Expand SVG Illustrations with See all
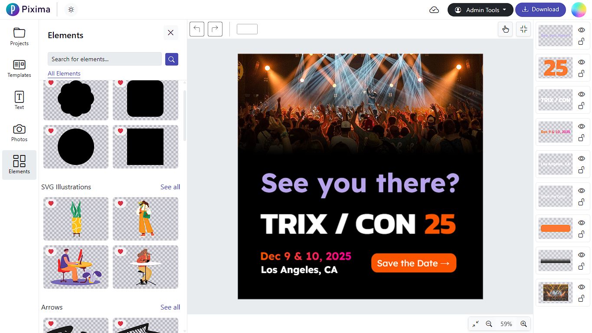 [170, 187]
